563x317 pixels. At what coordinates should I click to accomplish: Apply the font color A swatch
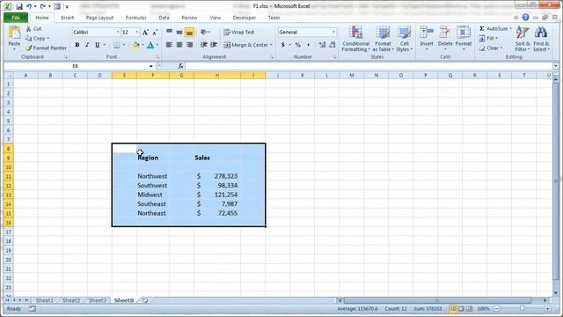tap(150, 45)
